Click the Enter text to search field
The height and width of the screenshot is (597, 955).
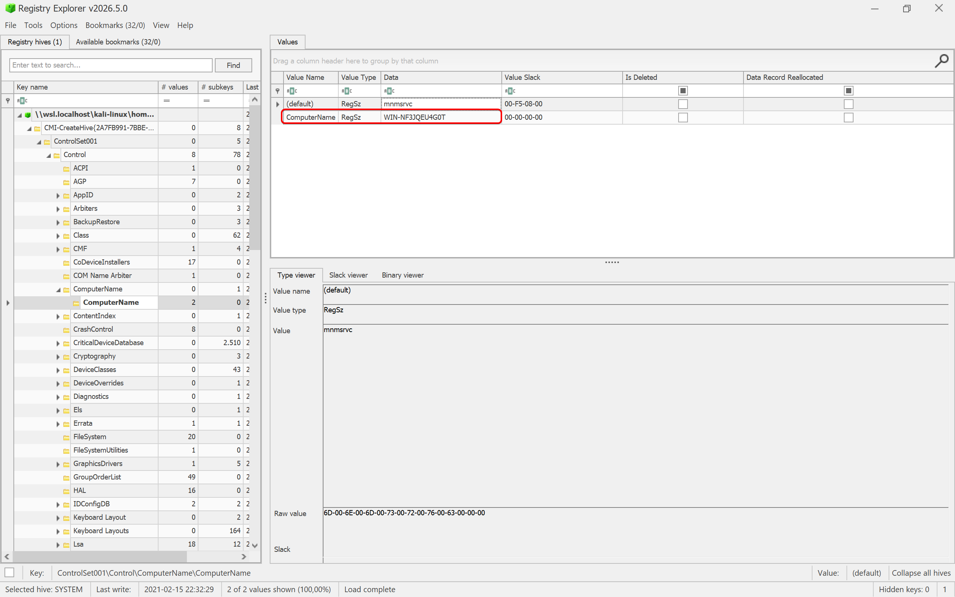pyautogui.click(x=111, y=65)
